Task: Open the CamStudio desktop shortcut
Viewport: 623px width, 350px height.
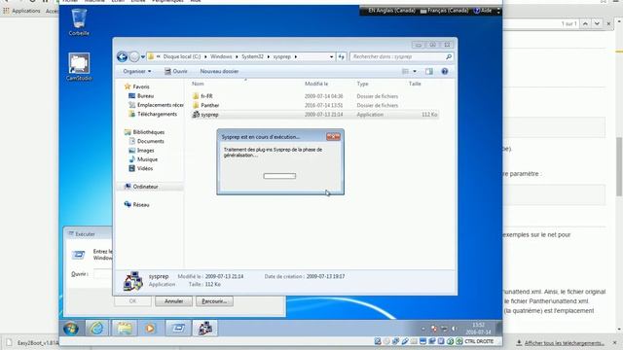Action: click(79, 67)
